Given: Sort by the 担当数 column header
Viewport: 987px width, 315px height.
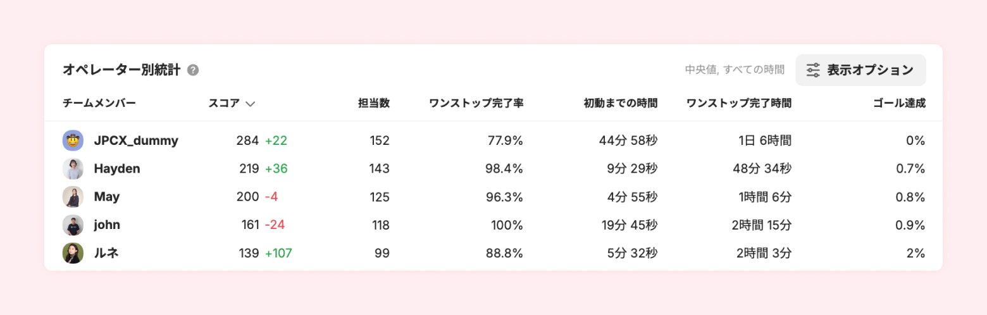Looking at the screenshot, I should tap(374, 103).
